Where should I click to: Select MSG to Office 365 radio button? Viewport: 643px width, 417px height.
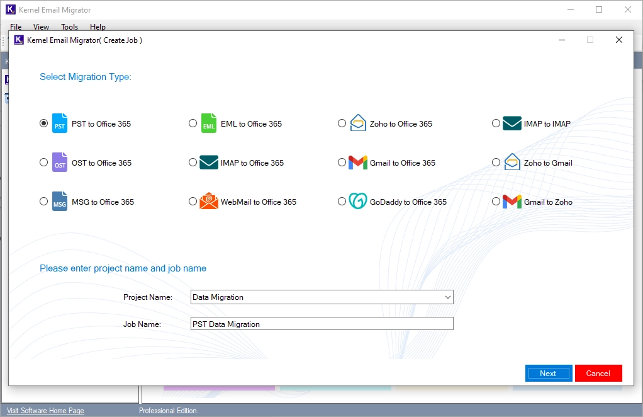[44, 201]
